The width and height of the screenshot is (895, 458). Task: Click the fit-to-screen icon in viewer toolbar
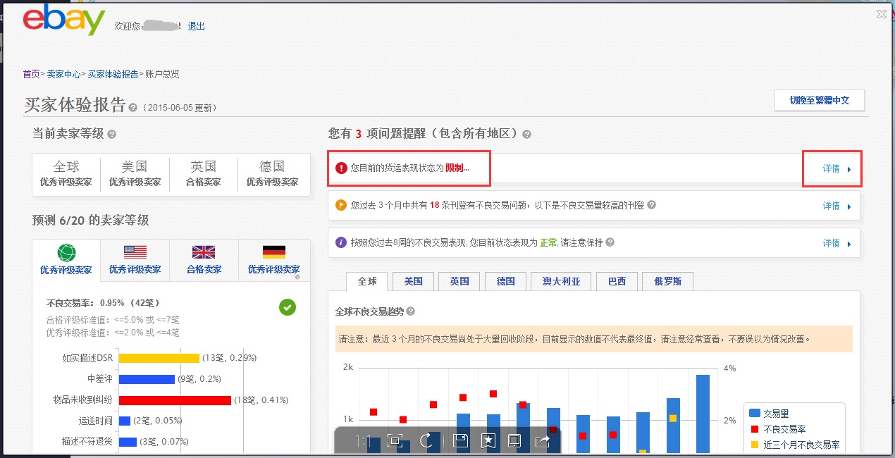[395, 441]
